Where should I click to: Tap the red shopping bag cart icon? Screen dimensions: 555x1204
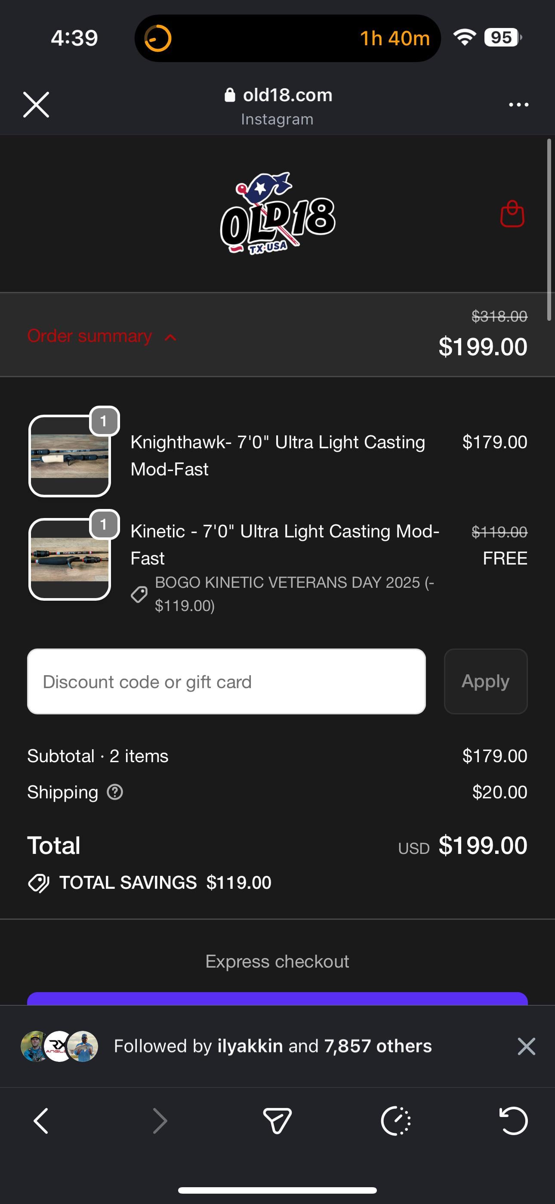click(x=512, y=214)
